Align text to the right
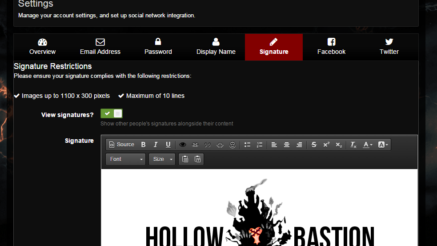This screenshot has height=246, width=437. coord(299,145)
